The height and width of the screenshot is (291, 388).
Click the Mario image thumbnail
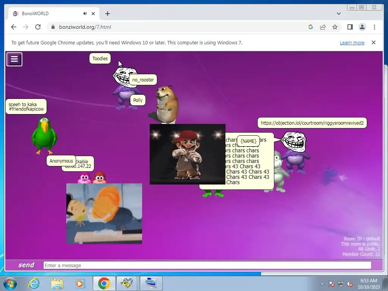(x=187, y=154)
